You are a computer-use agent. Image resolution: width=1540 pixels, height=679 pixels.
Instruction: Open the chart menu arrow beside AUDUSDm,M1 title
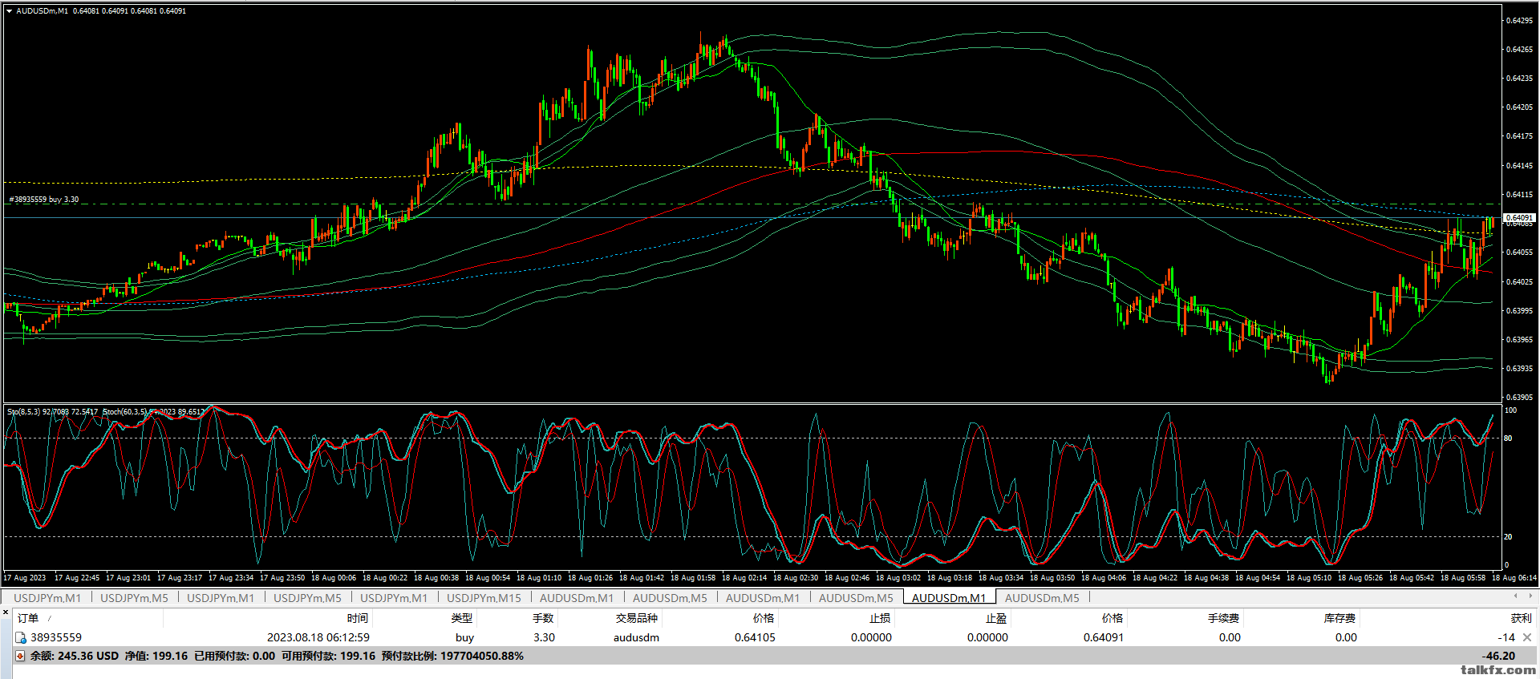pyautogui.click(x=9, y=11)
